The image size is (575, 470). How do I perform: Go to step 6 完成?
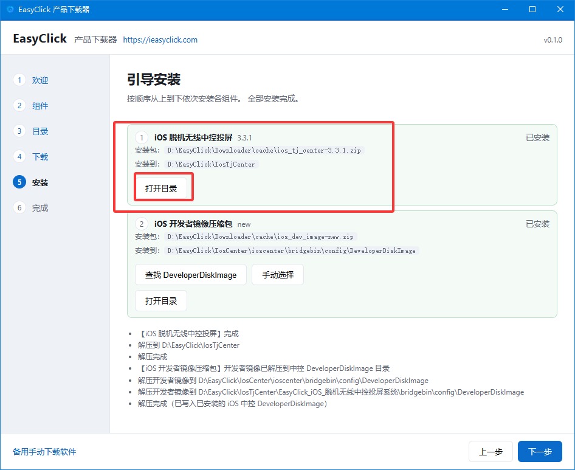(31, 208)
